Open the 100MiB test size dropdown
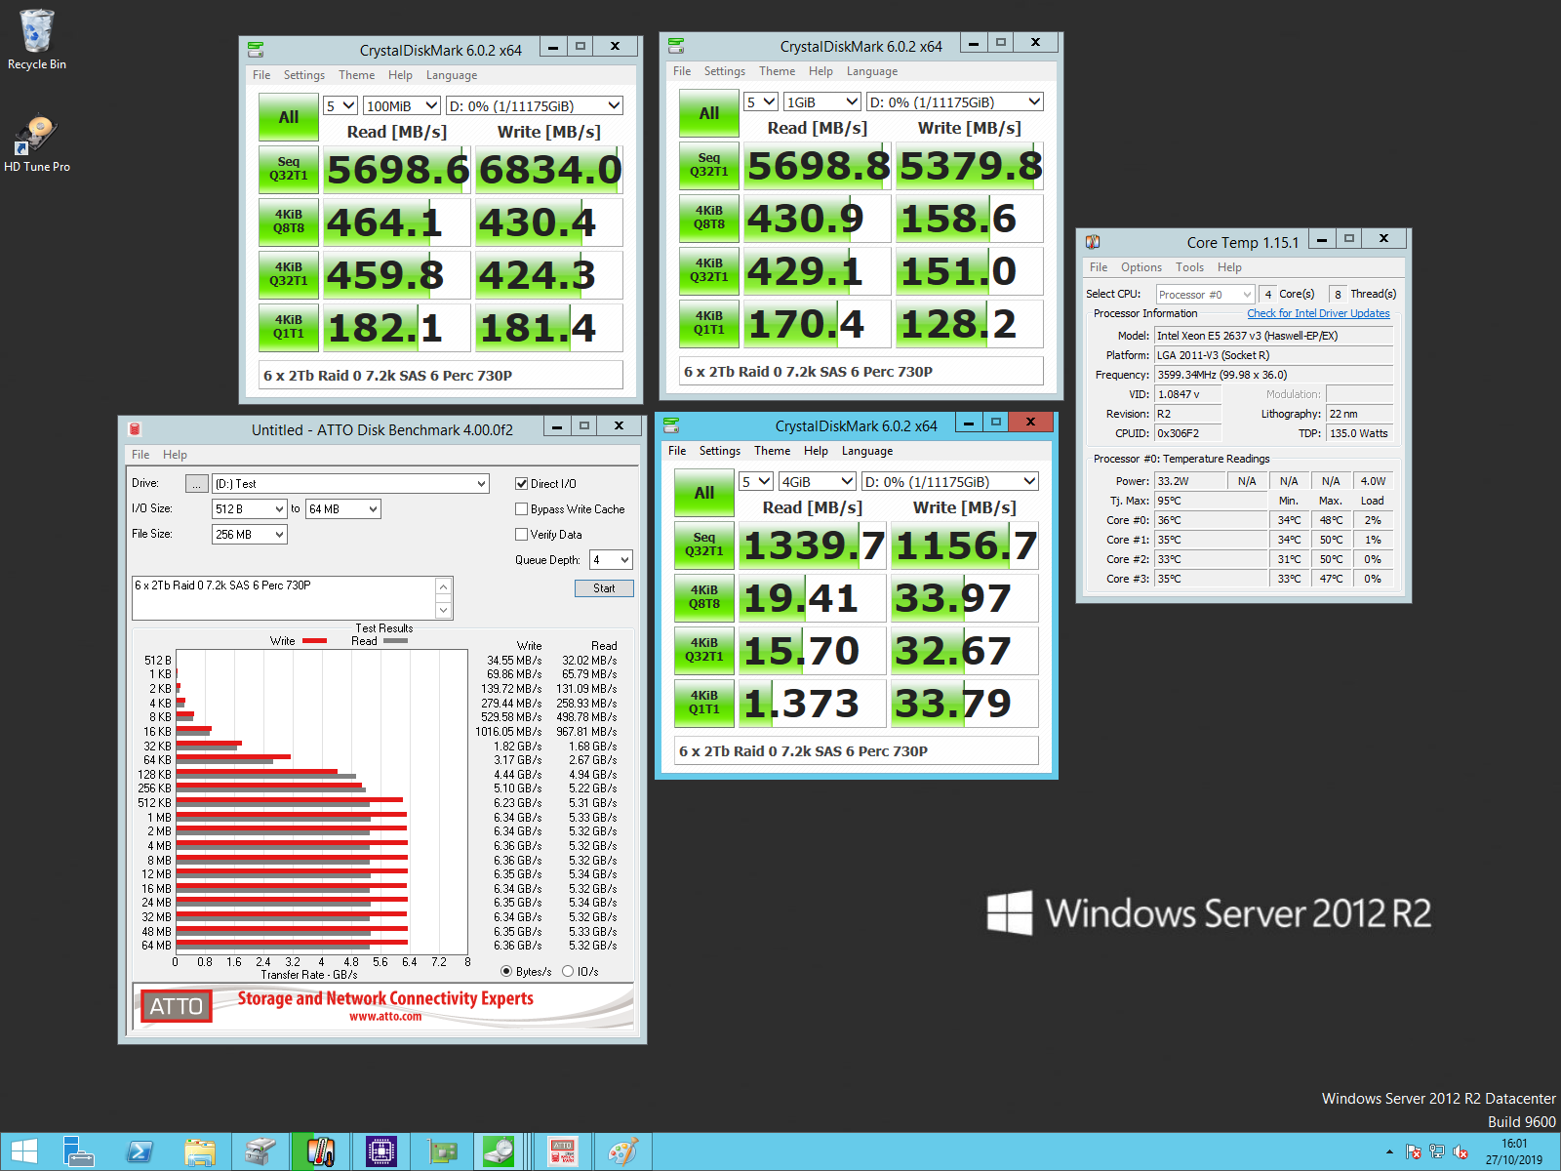Screen dimensions: 1561x1171 401,106
